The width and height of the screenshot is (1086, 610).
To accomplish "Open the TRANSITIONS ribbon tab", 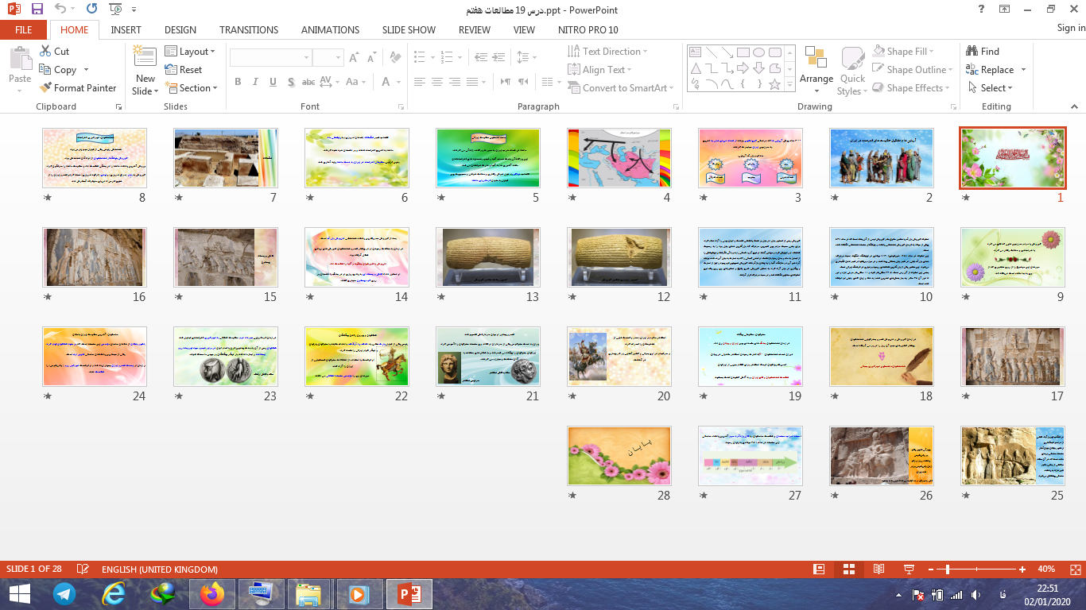I will pos(249,29).
